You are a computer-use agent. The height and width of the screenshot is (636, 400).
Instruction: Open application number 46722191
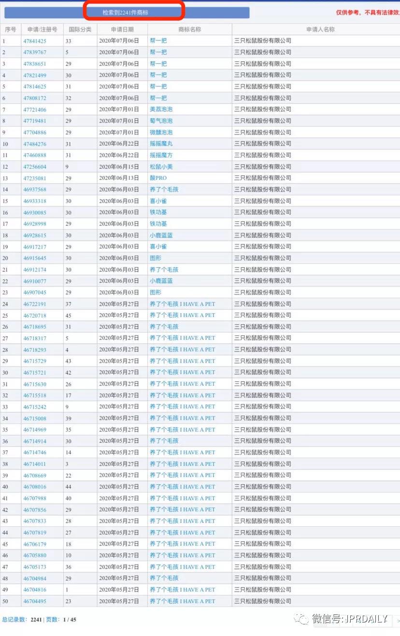point(35,304)
